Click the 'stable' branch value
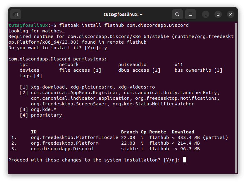The image size is (246, 183). (130, 149)
